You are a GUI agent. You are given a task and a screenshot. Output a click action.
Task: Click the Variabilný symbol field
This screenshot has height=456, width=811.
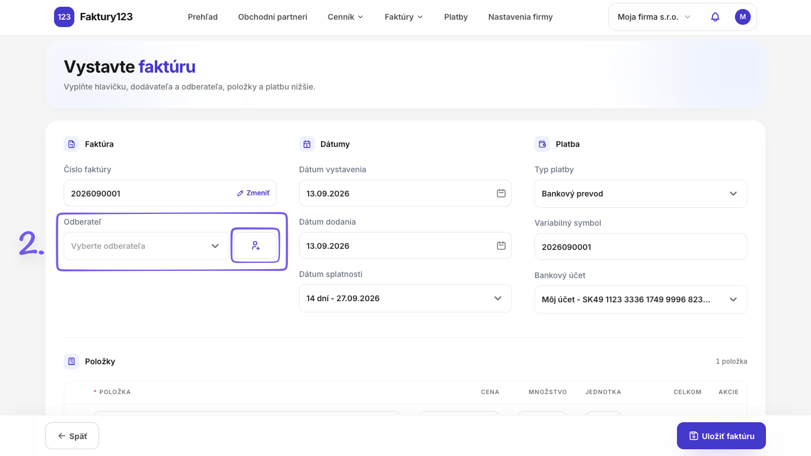[641, 247]
